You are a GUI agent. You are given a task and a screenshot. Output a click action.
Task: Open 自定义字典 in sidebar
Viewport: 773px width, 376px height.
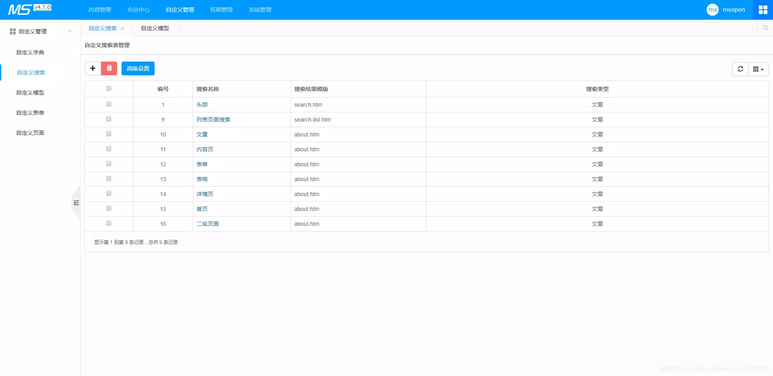click(x=30, y=52)
